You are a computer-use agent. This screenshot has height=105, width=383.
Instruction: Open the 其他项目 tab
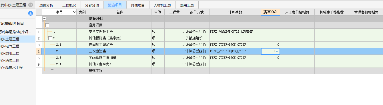click(x=138, y=5)
